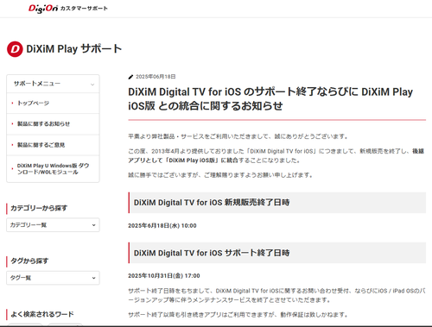Image resolution: width=432 pixels, height=327 pixels.
Task: Click カスタマーサポート header text
Action: [x=84, y=9]
